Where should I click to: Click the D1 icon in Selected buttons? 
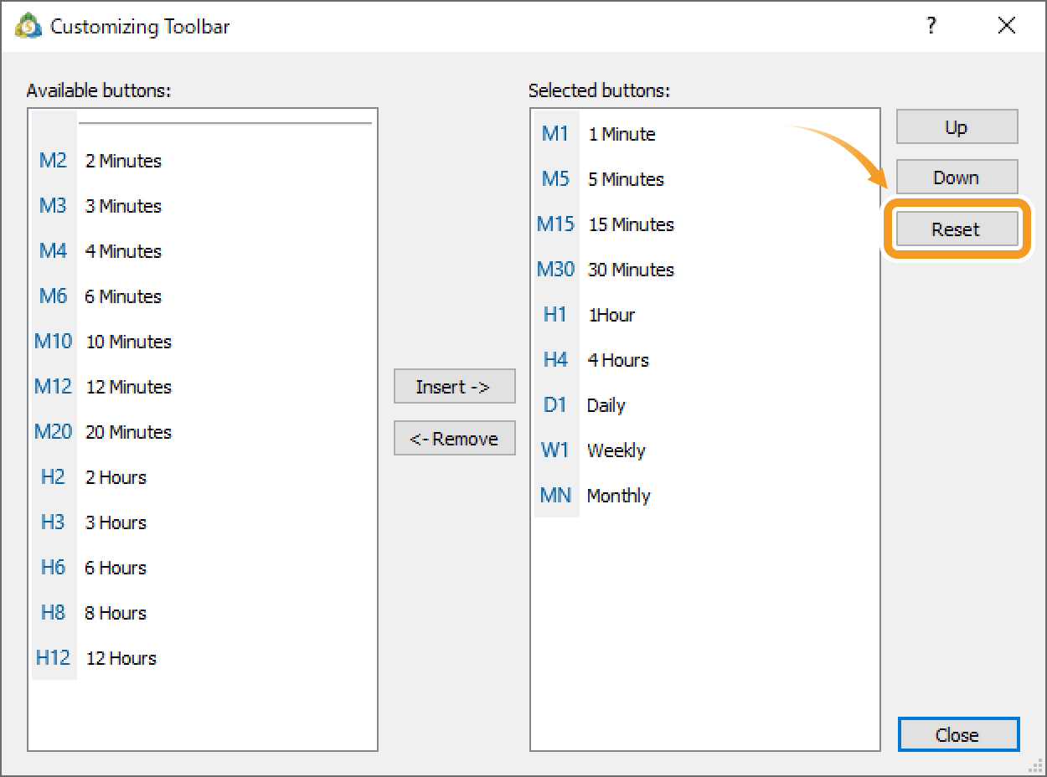click(555, 405)
